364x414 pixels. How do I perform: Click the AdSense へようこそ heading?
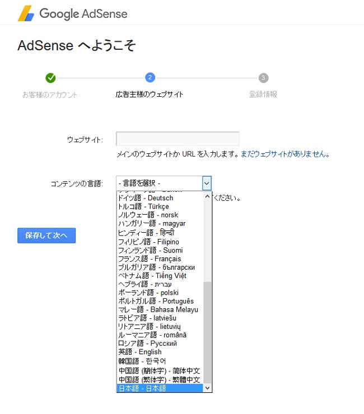coord(77,45)
